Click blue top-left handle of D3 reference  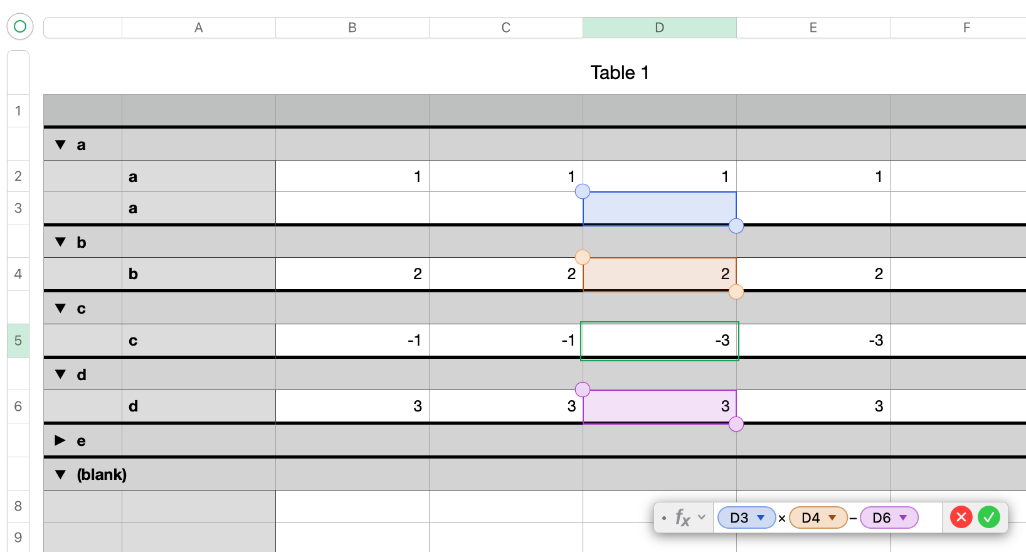[x=583, y=191]
